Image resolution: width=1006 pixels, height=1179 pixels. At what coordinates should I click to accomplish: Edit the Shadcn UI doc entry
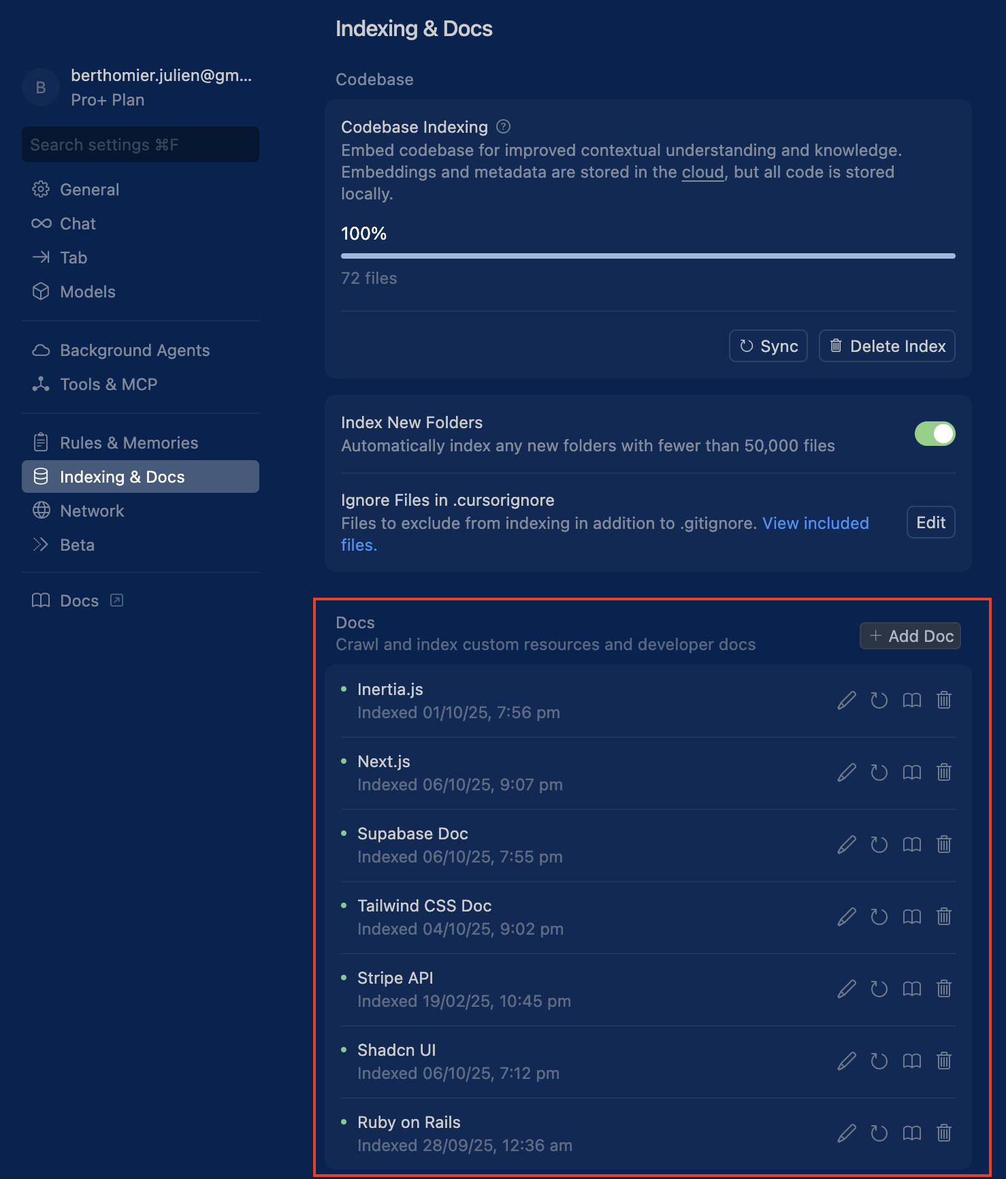click(x=846, y=1061)
